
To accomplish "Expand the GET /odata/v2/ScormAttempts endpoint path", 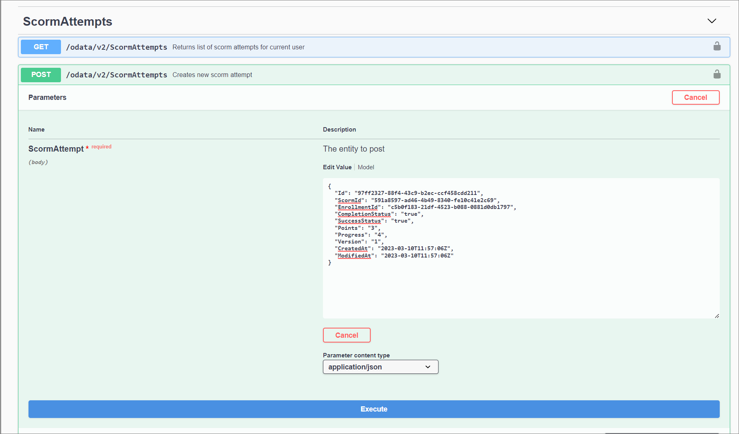I will tap(116, 47).
